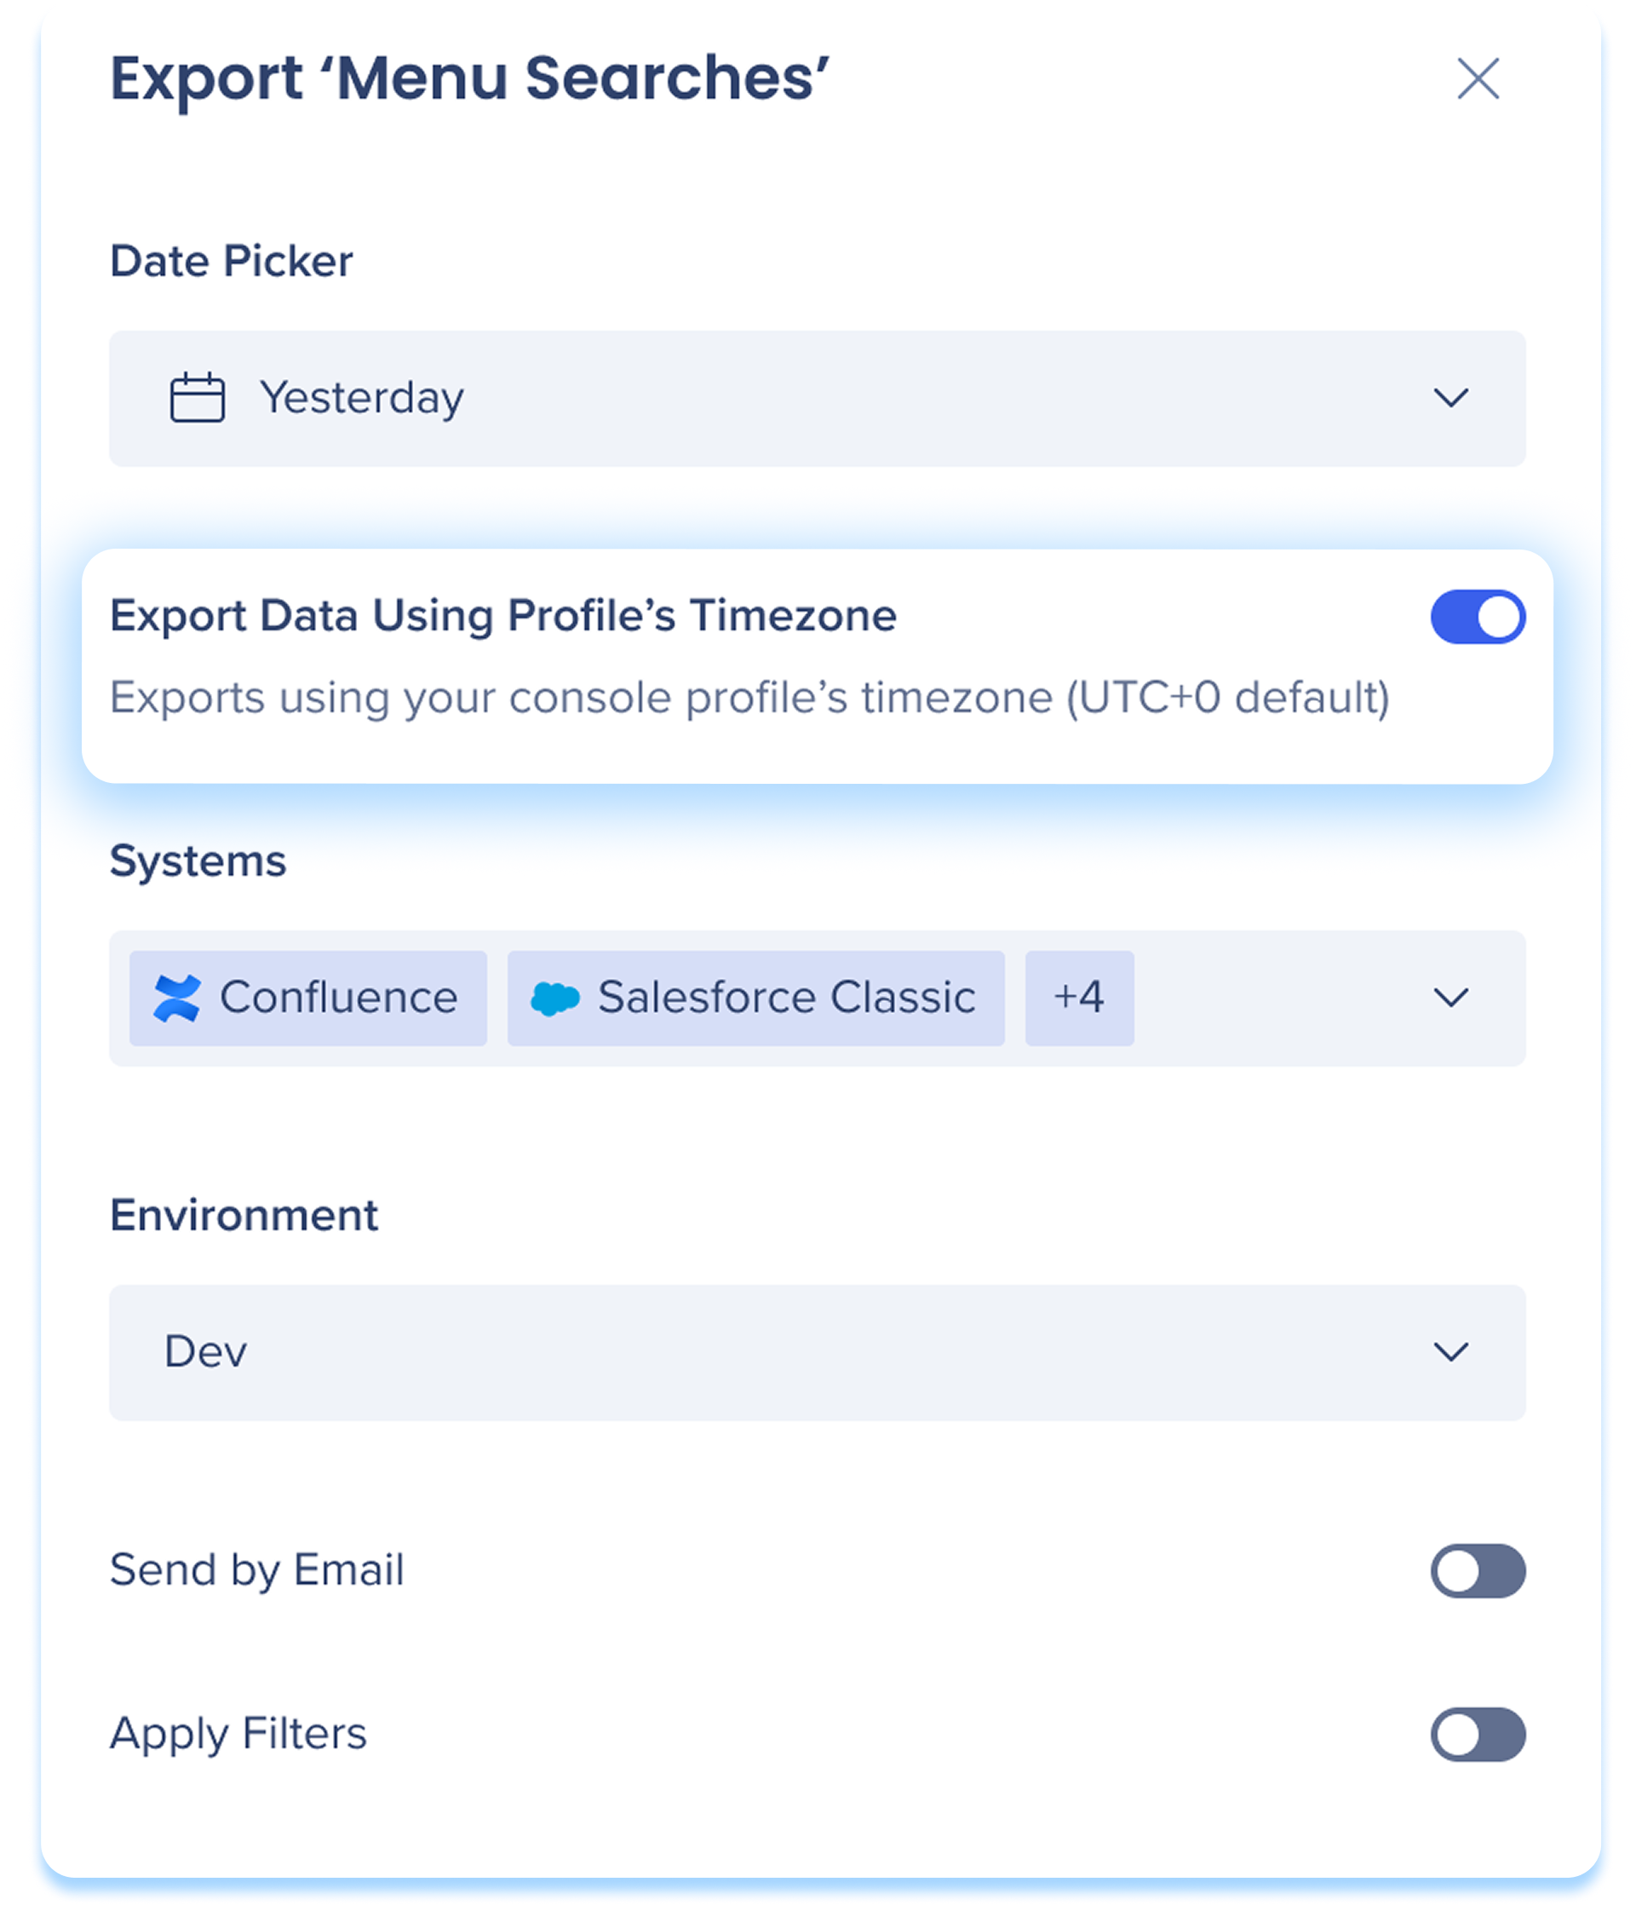
Task: Open the Systems dropdown chevron
Action: coord(1450,998)
